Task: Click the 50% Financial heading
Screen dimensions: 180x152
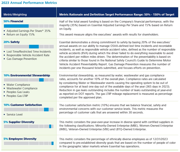Action: tap(13, 21)
